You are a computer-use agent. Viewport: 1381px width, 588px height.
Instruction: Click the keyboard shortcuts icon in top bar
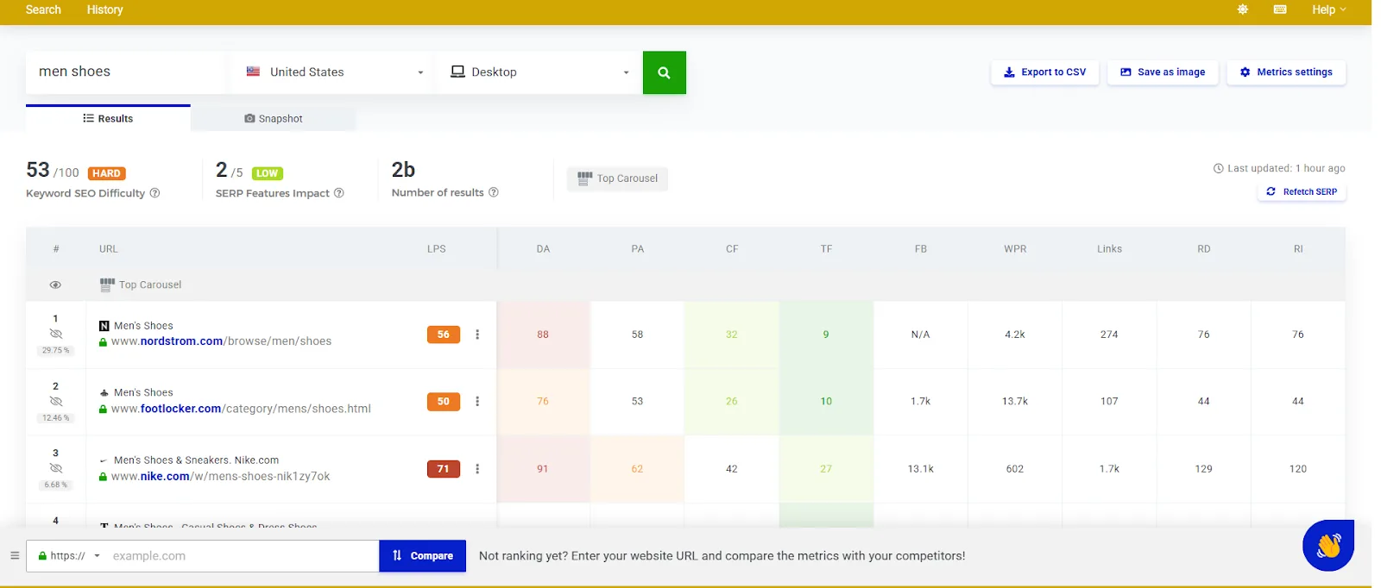tap(1280, 9)
